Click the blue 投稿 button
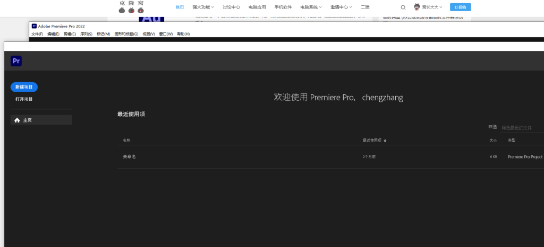544x247 pixels. click(460, 7)
